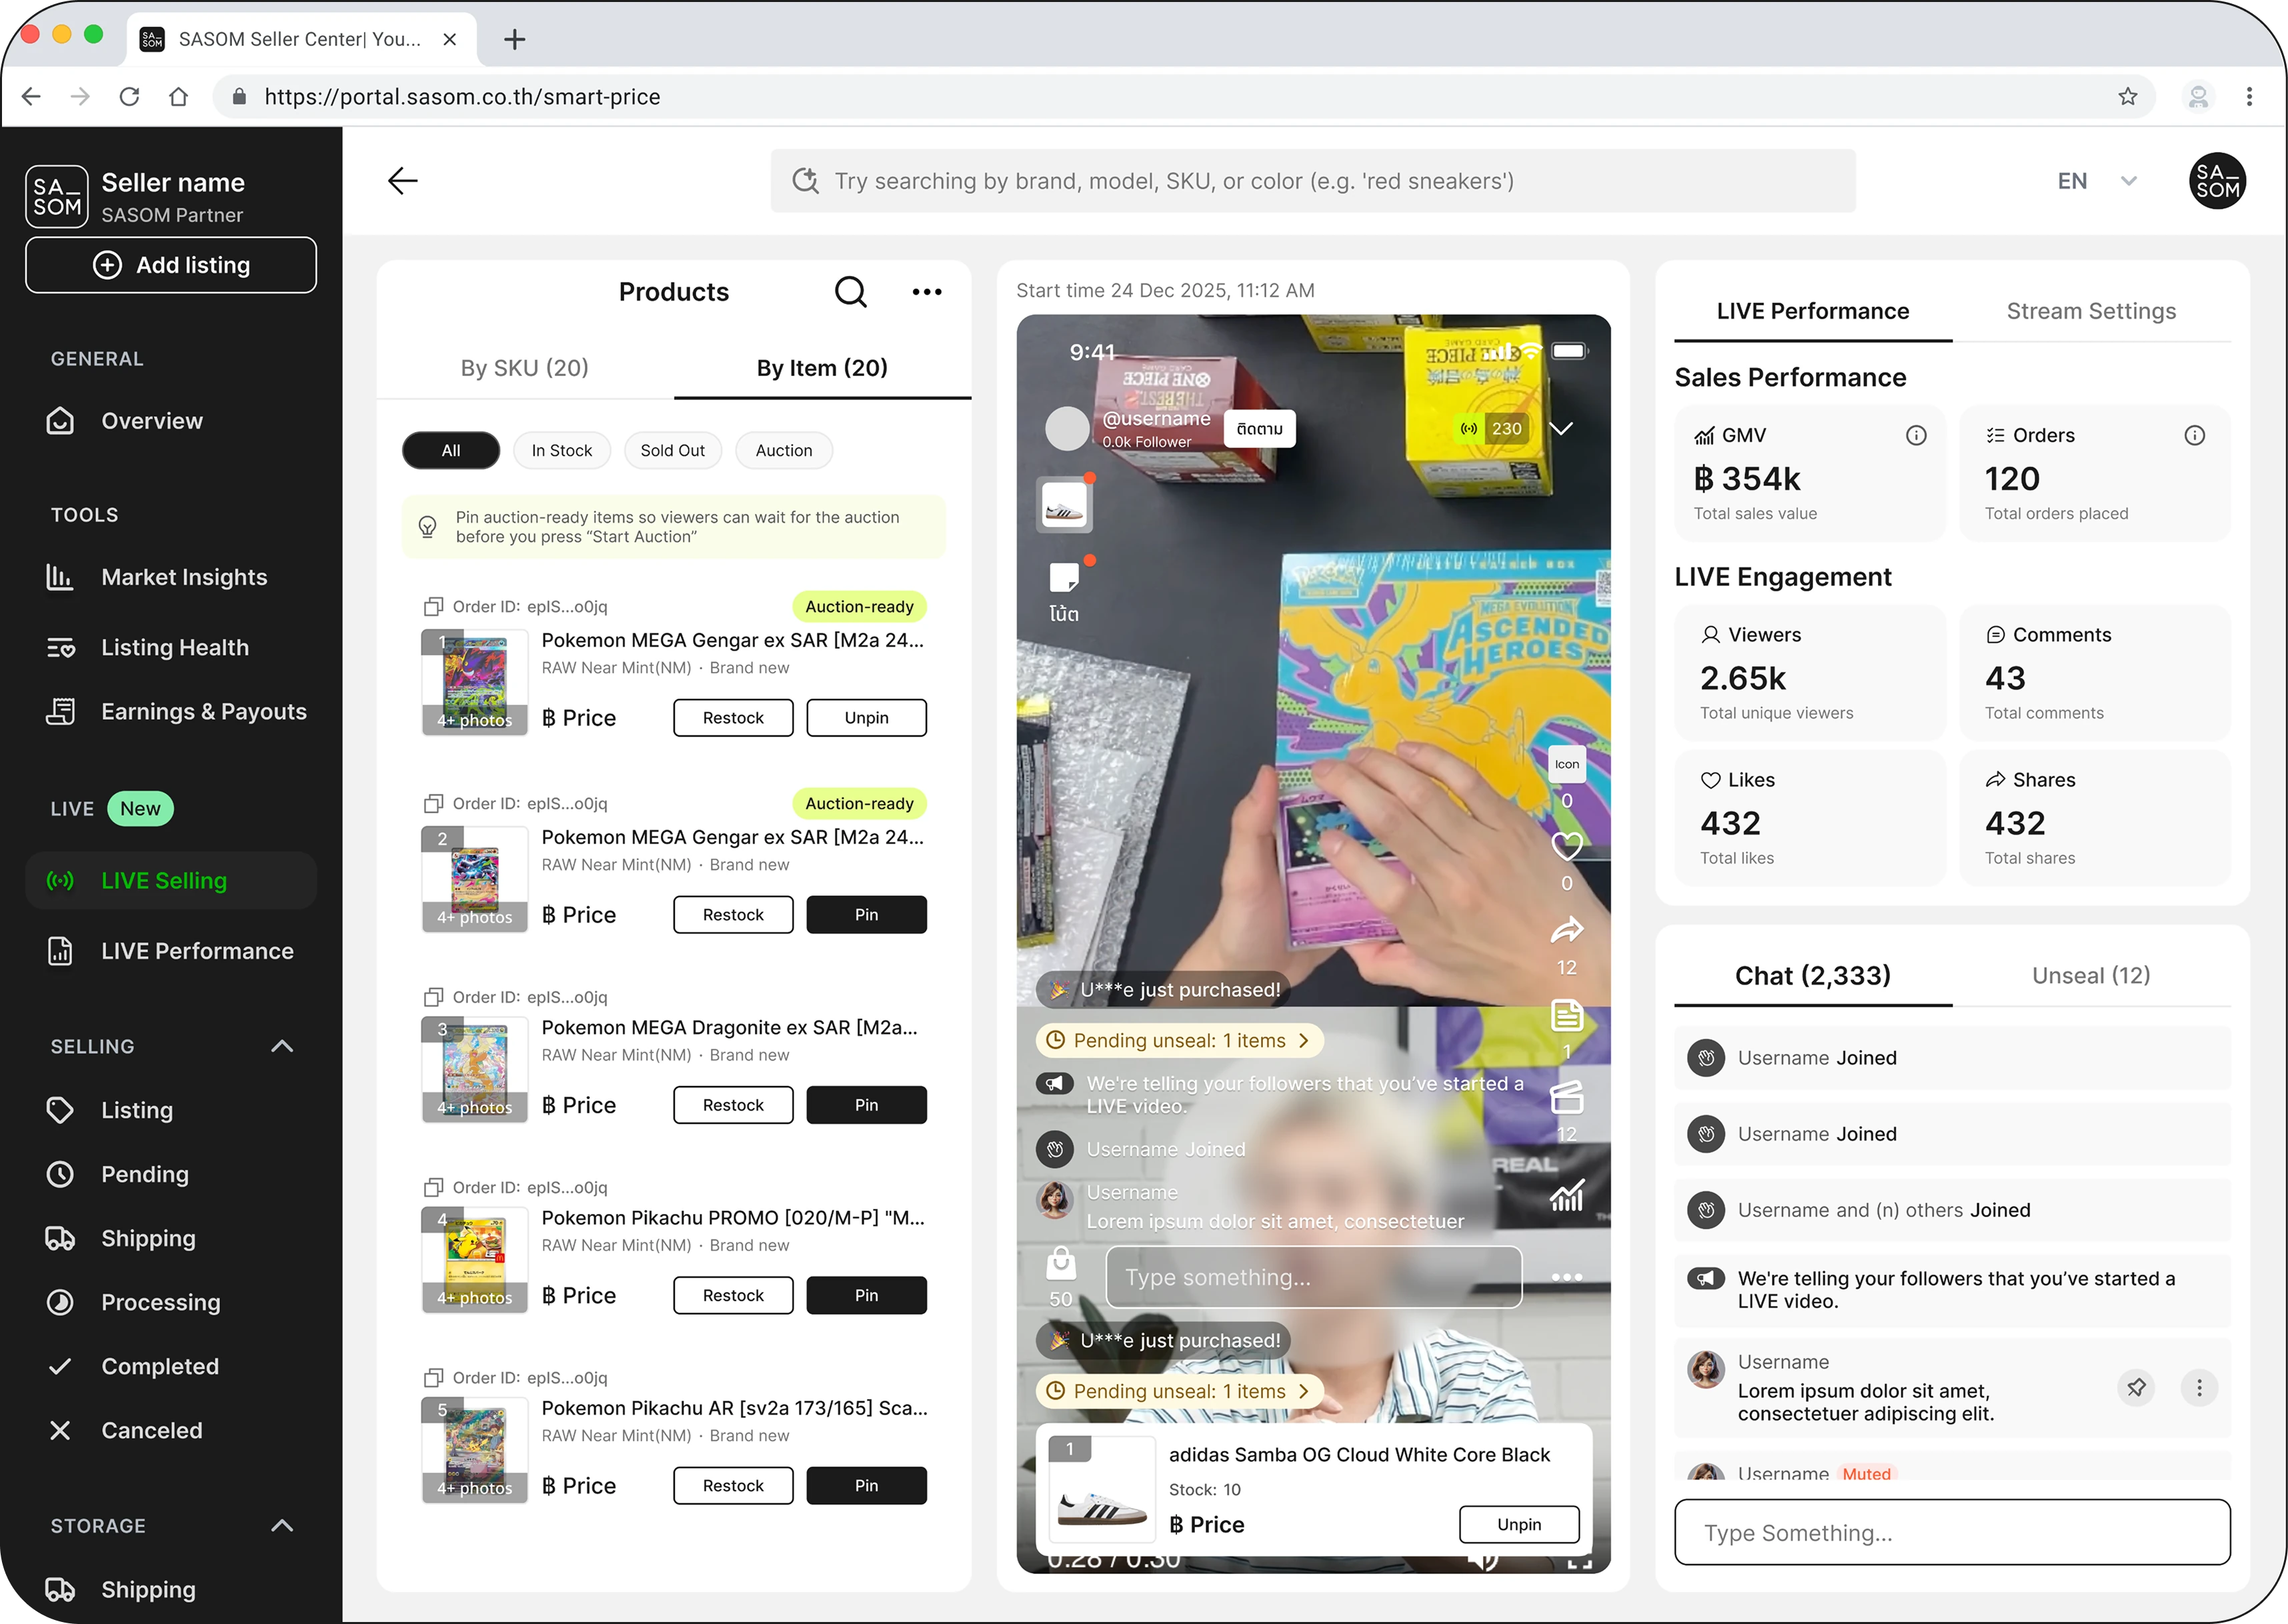Viewport: 2288px width, 1624px height.
Task: Reload the browser page
Action: tap(129, 97)
